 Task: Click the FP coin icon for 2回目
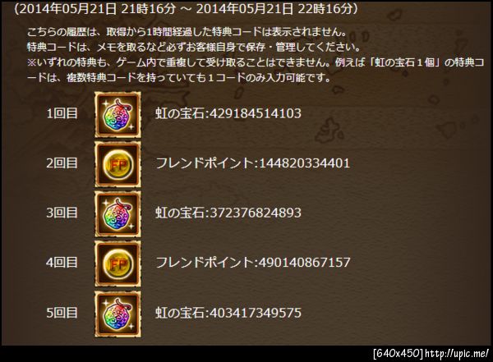[x=117, y=164]
